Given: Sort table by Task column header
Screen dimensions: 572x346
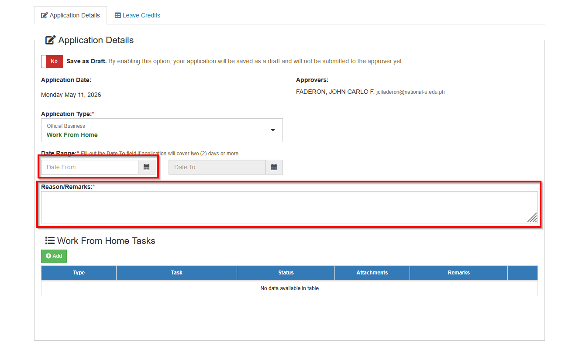Looking at the screenshot, I should tap(177, 273).
